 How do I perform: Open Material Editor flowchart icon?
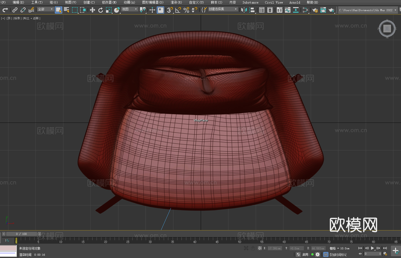coord(305,10)
